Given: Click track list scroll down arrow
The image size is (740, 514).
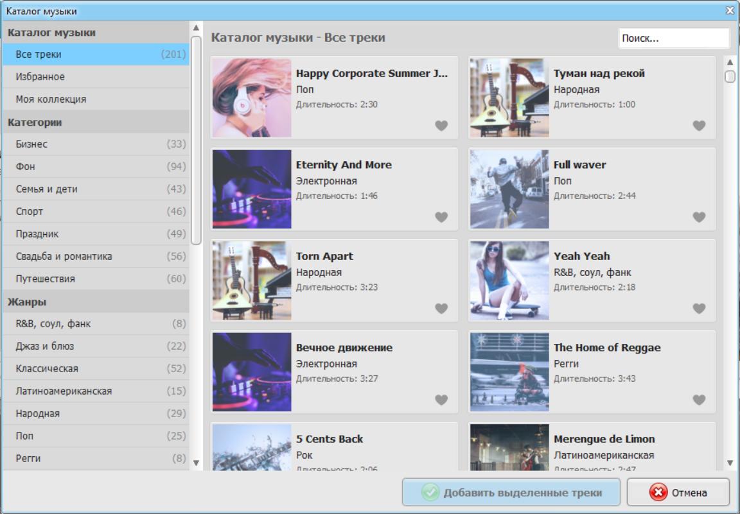Looking at the screenshot, I should click(x=730, y=463).
